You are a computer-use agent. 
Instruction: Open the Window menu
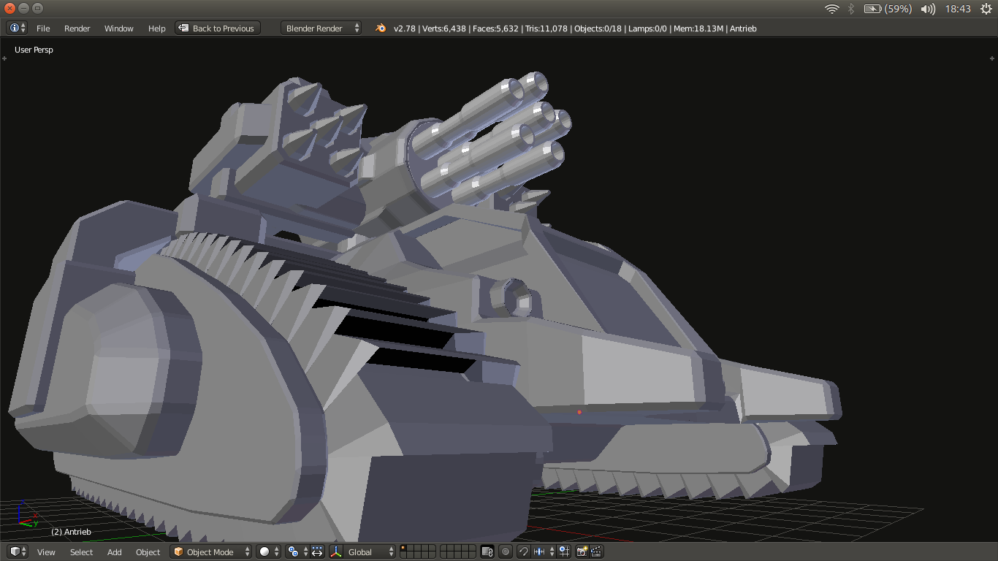(x=119, y=28)
